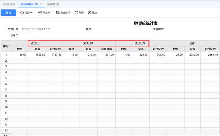The height and width of the screenshot is (136, 220).
Task: Click the refresh circular arrow icon
Action: (x=76, y=13)
